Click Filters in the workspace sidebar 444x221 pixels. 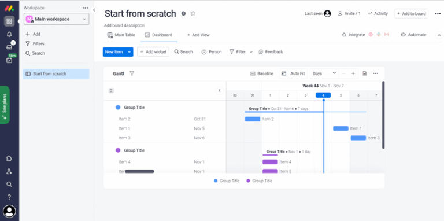[35, 43]
